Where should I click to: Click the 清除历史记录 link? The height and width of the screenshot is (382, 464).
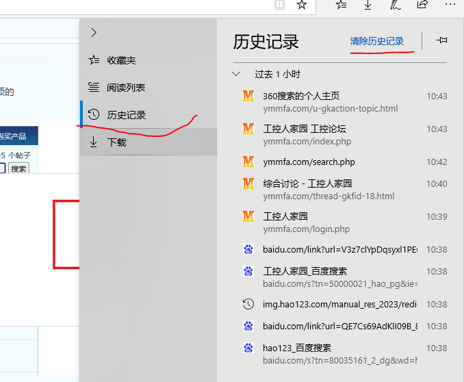[x=376, y=41]
